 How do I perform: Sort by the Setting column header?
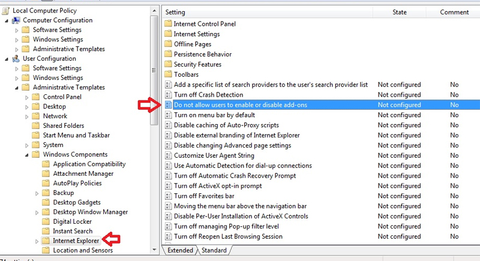click(268, 12)
